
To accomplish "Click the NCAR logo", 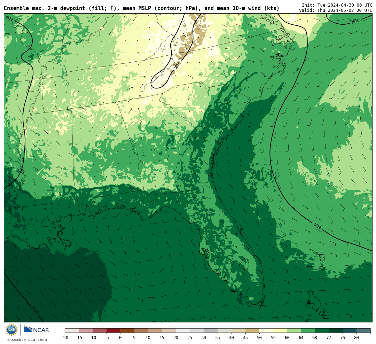I will [x=37, y=330].
